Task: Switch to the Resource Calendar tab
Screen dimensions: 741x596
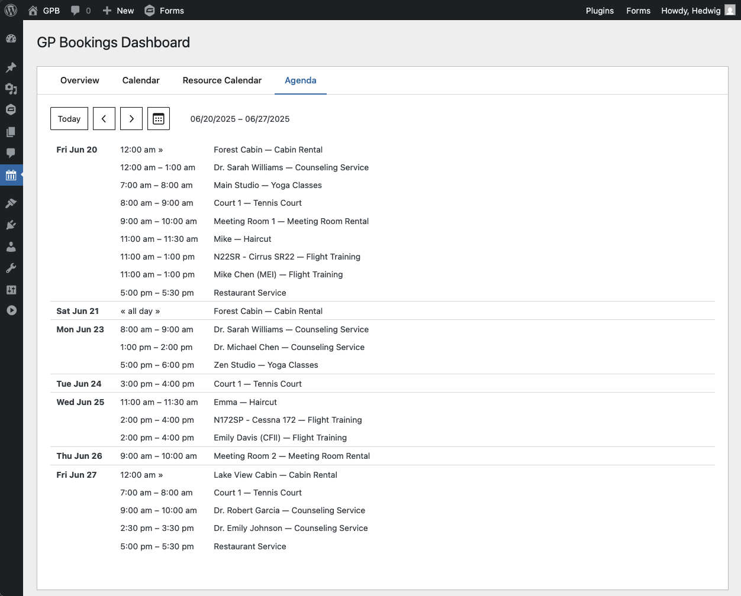Action: click(222, 80)
